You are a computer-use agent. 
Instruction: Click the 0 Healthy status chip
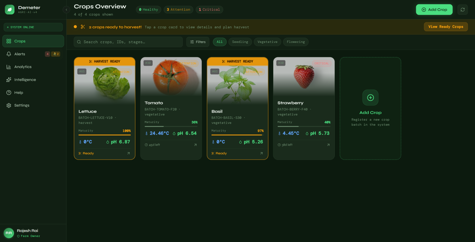(x=148, y=10)
